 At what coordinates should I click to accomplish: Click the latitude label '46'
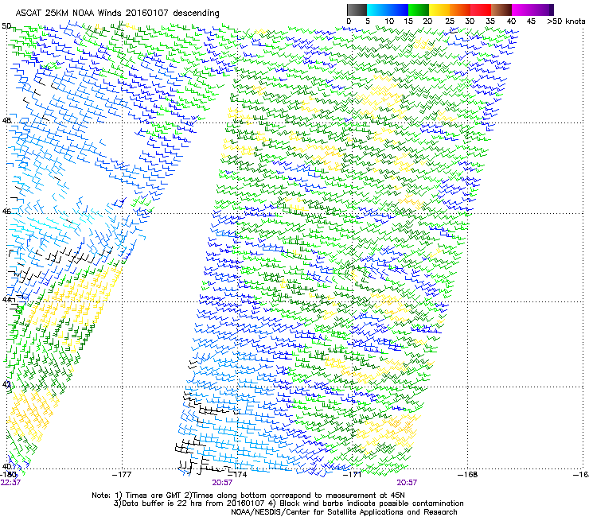tap(6, 211)
